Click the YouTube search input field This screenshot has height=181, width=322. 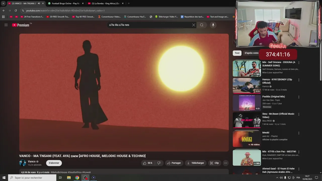(149, 25)
